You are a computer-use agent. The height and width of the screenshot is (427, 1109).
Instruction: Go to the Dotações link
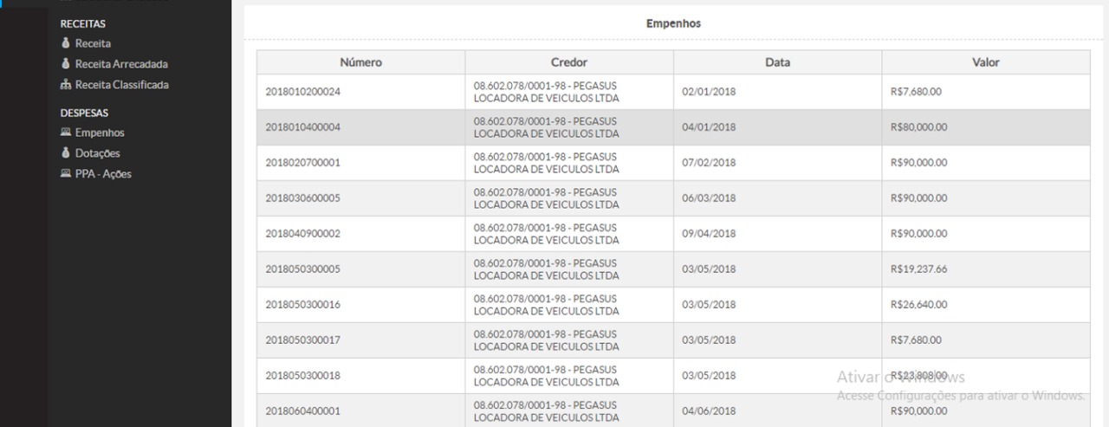pyautogui.click(x=97, y=153)
